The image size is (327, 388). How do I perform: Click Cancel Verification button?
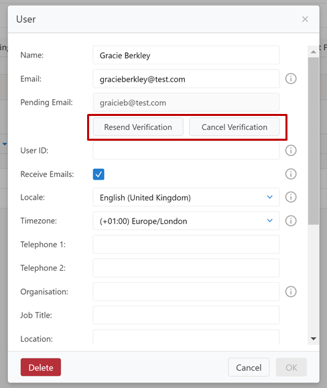[x=235, y=127]
